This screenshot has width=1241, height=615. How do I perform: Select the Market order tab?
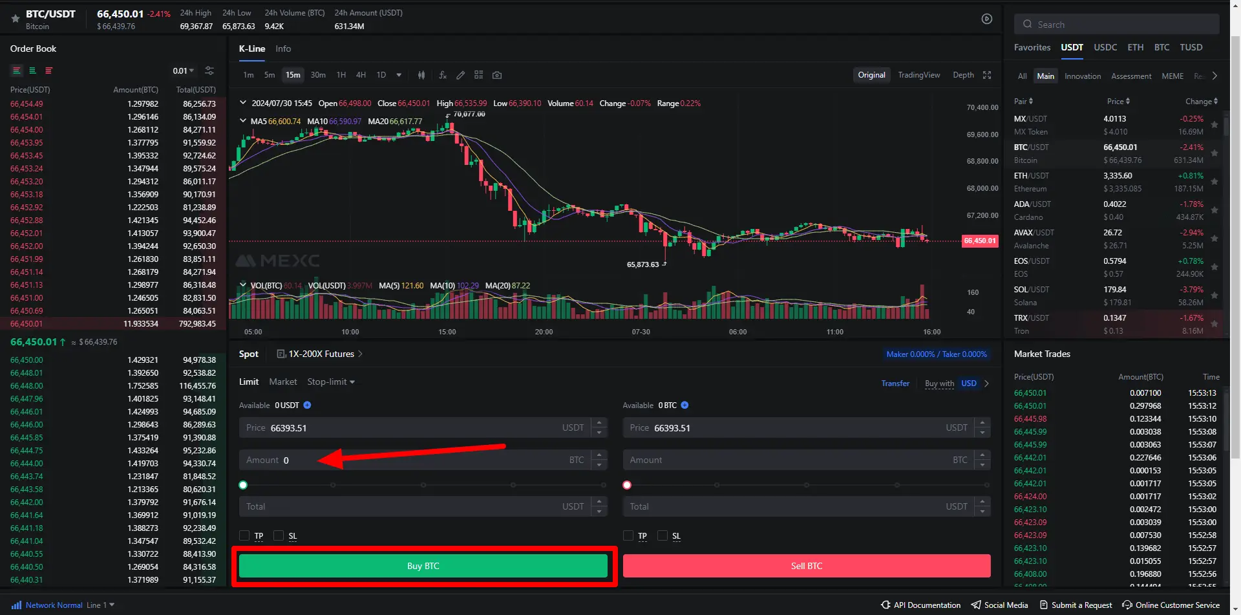[x=283, y=382]
